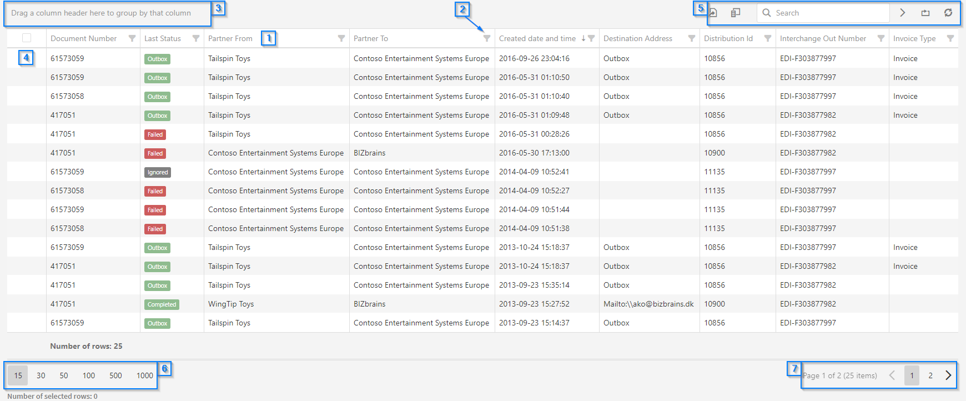Open the Last Status column filter
Image resolution: width=966 pixels, height=401 pixels.
pos(196,38)
